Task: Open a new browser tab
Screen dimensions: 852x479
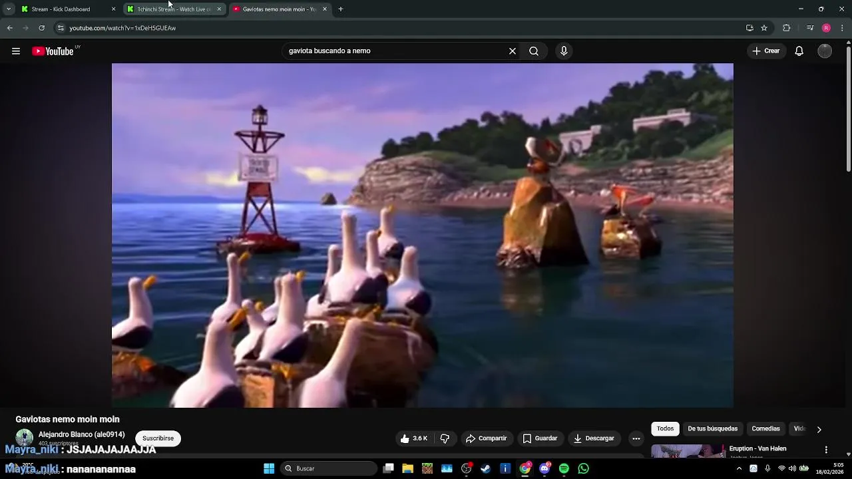Action: [341, 9]
